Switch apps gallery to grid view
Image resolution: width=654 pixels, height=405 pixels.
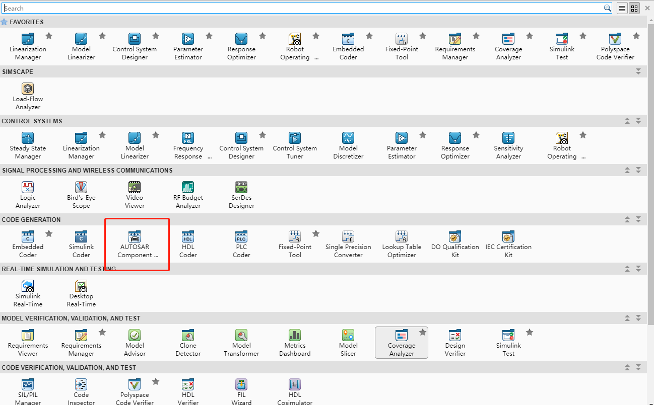[x=634, y=8]
